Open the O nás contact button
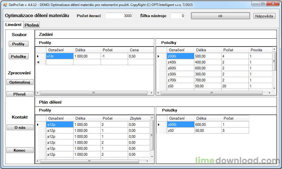282x169 pixels. point(20,127)
